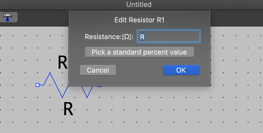Click the resistor's left terminal square
Screen dimensions: 263x133
[38, 85]
